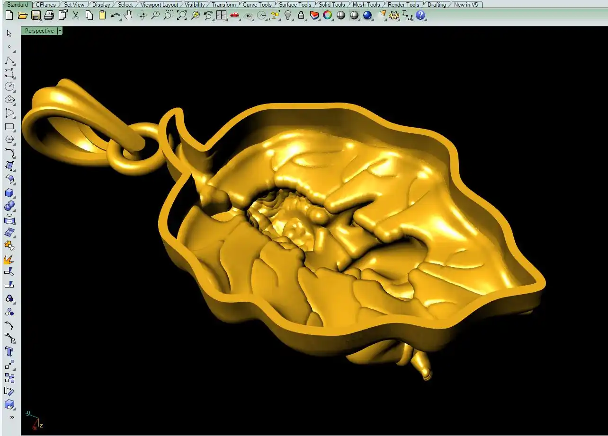Select the Circle tool in left sidebar
608x436 pixels.
click(9, 87)
